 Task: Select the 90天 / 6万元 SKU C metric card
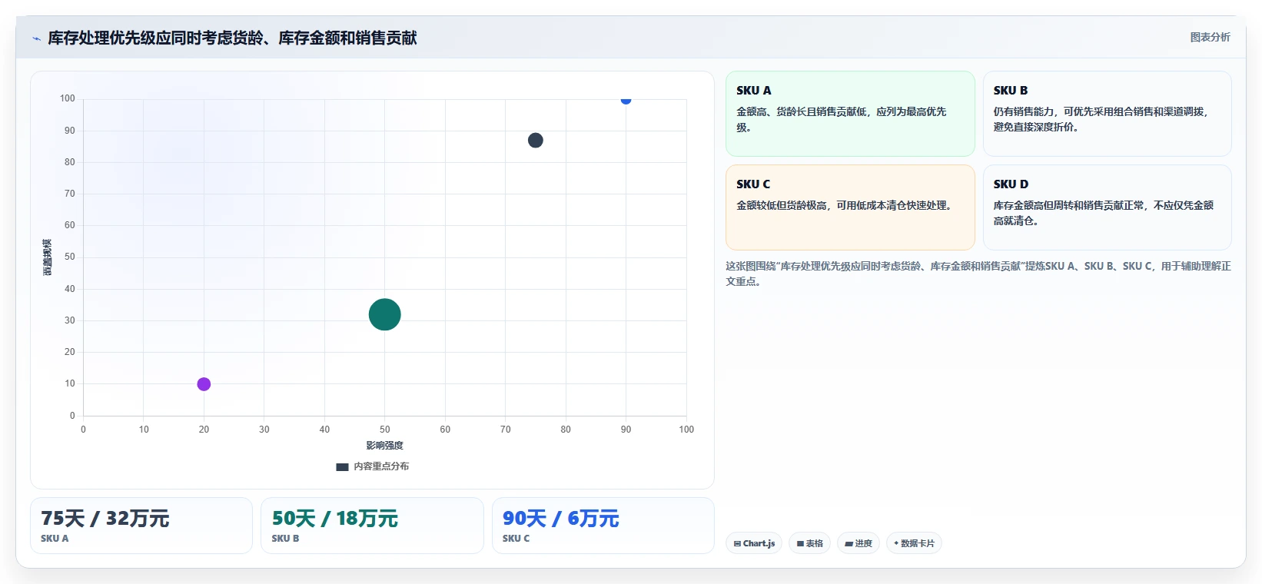(x=603, y=526)
